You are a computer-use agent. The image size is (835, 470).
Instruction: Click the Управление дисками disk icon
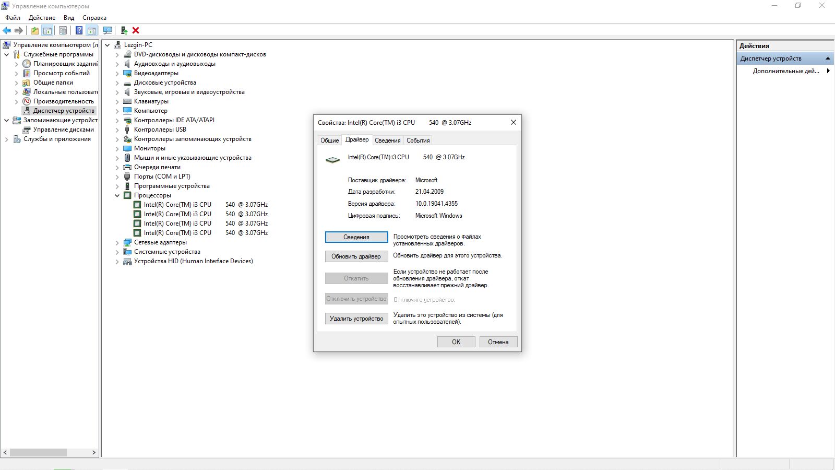[27, 130]
